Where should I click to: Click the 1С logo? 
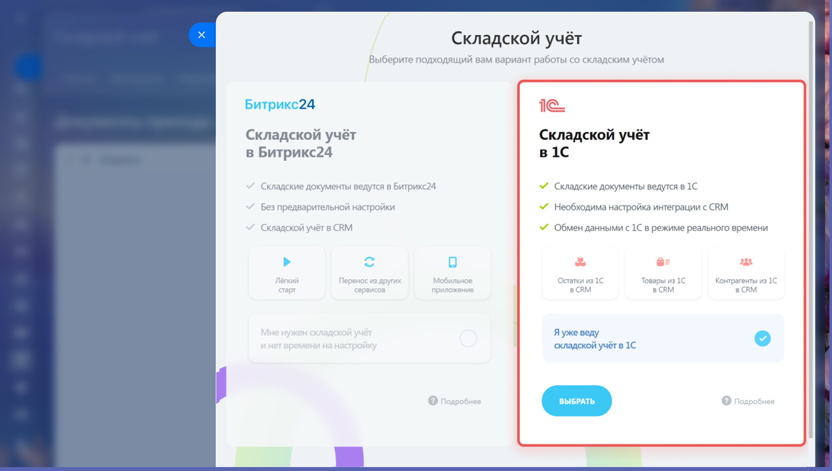click(552, 105)
